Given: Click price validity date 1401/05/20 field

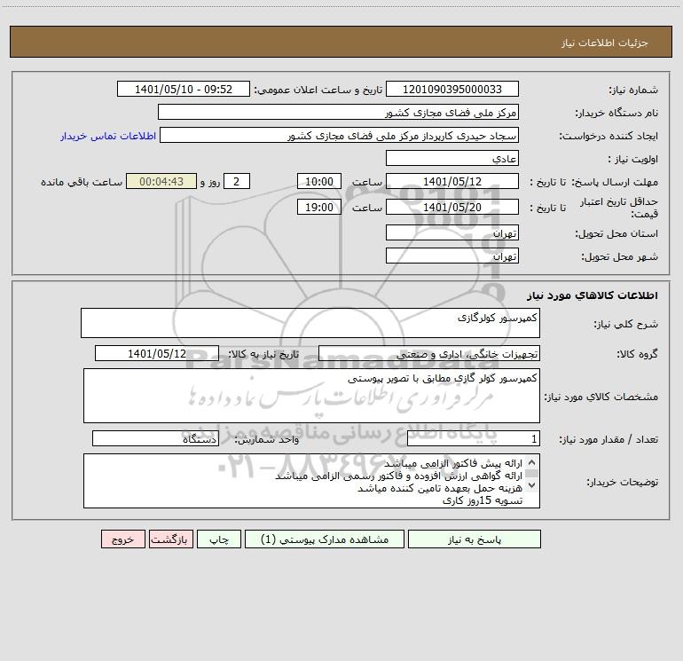Looking at the screenshot, I should [452, 207].
